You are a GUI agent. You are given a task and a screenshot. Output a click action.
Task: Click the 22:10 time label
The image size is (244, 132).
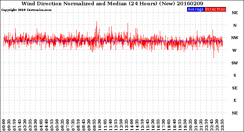click(207, 125)
